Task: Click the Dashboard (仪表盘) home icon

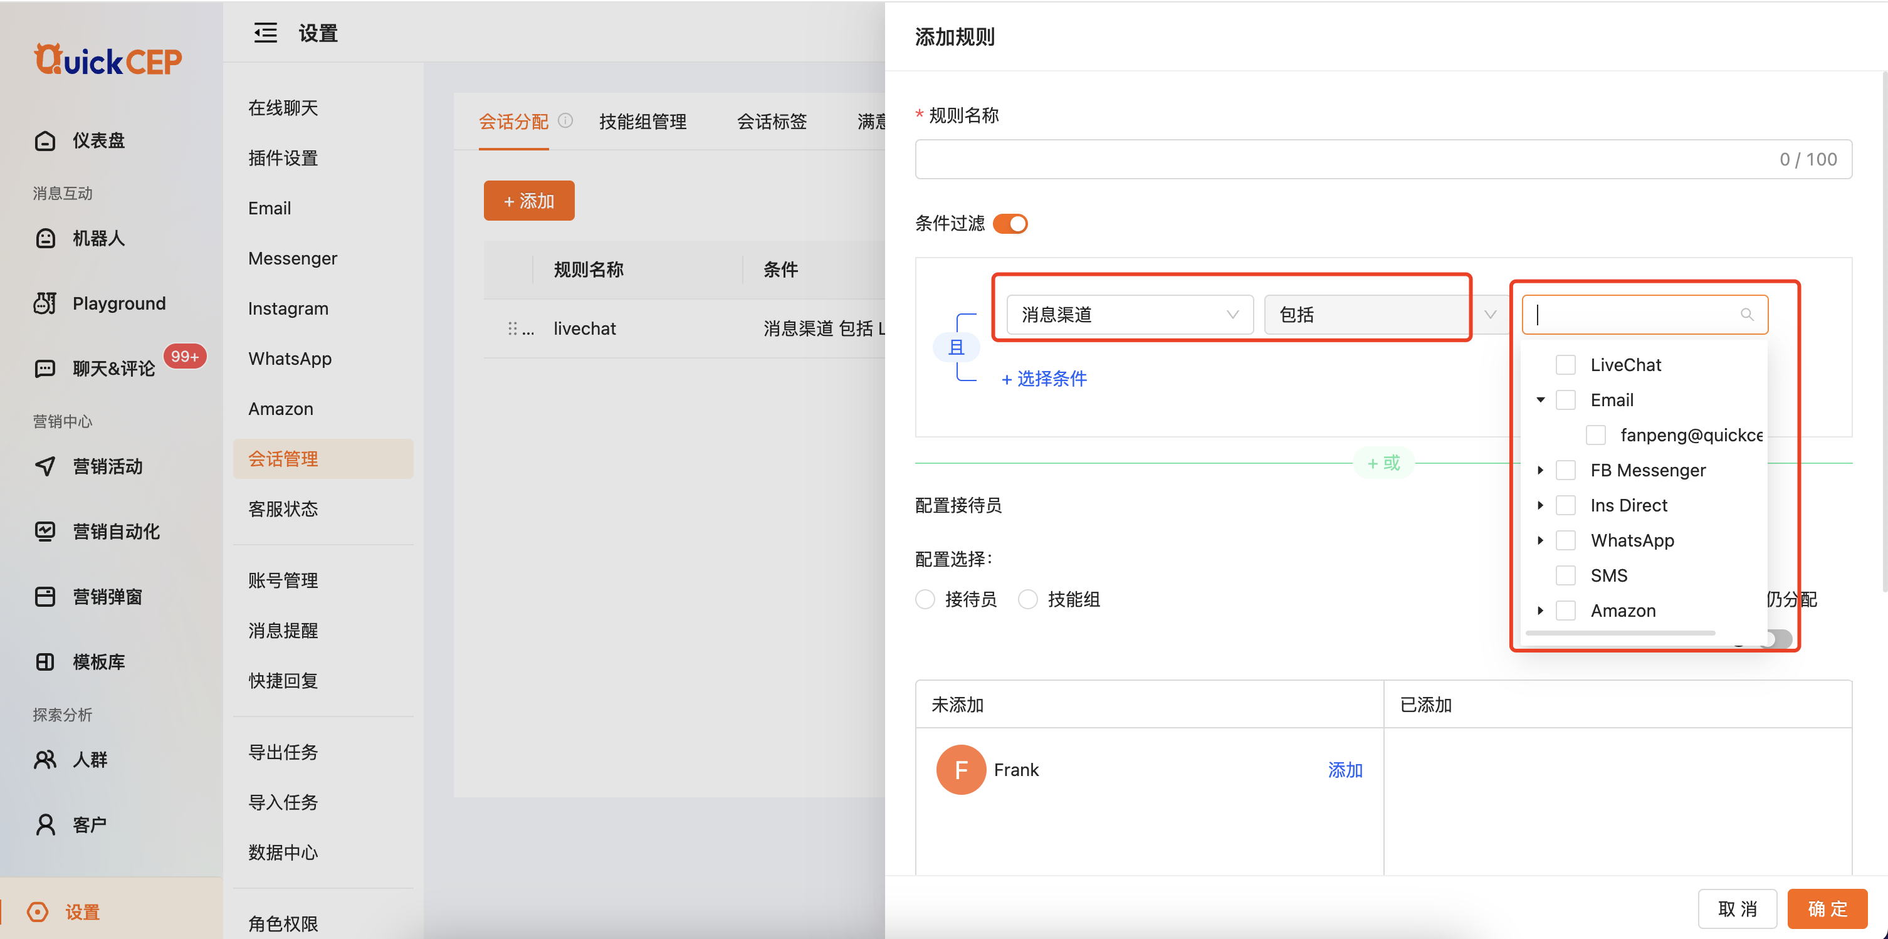Action: 45,141
